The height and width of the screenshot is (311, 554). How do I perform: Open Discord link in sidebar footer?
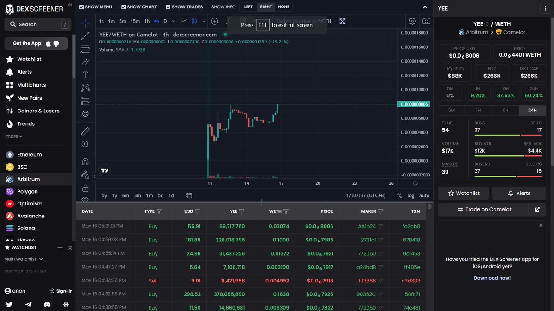tap(47, 305)
